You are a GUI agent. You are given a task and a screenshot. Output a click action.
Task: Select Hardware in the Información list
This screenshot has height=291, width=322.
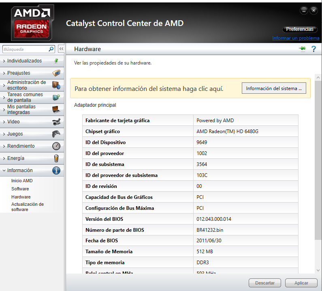(x=21, y=197)
